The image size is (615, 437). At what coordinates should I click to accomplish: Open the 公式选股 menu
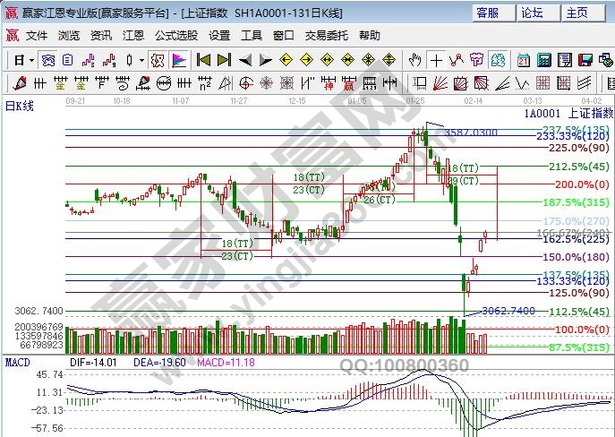pos(176,36)
